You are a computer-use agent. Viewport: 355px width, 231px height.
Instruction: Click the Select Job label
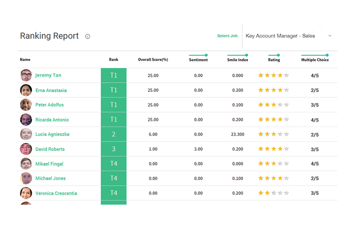pyautogui.click(x=227, y=36)
